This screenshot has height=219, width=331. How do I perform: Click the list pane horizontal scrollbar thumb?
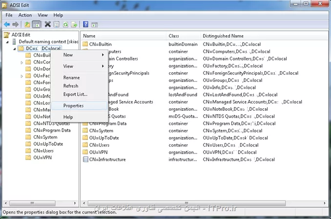[x=186, y=203]
